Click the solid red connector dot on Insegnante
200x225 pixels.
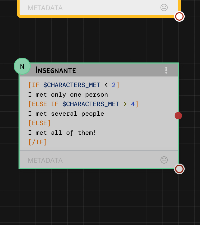click(178, 116)
